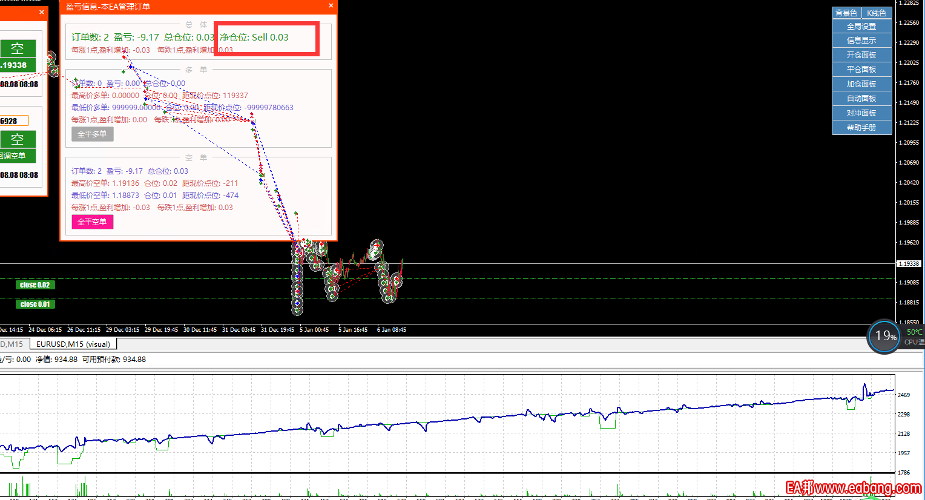
Task: Close the left trading panel
Action: tap(41, 12)
